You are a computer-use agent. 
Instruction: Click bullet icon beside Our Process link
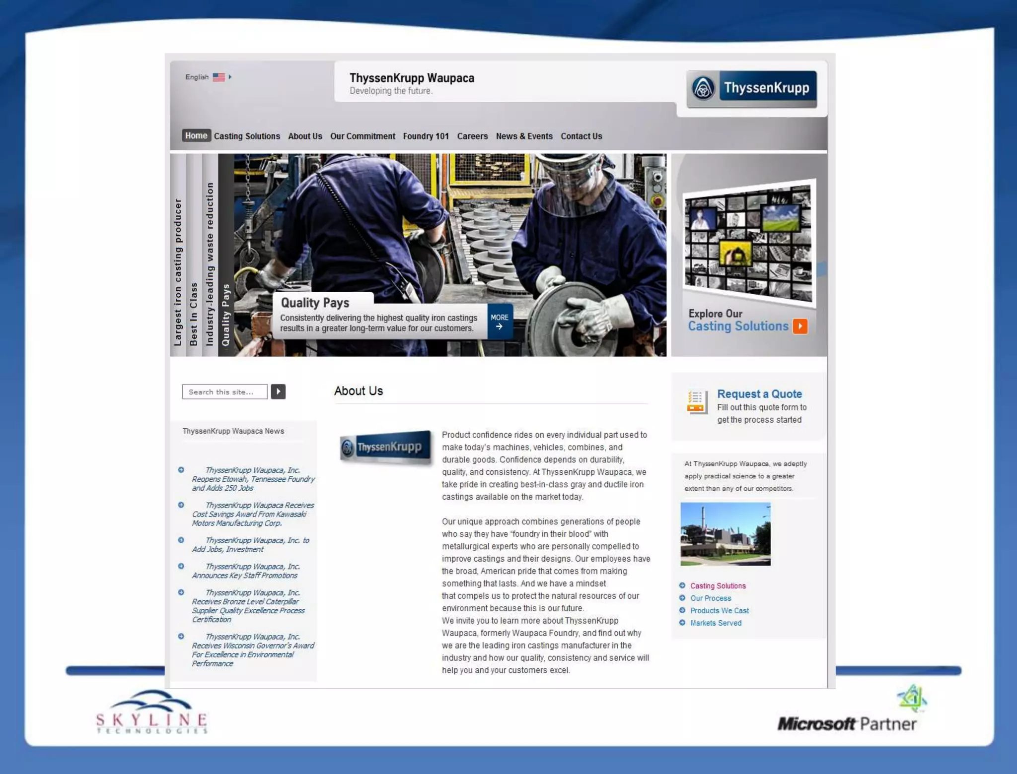point(682,598)
